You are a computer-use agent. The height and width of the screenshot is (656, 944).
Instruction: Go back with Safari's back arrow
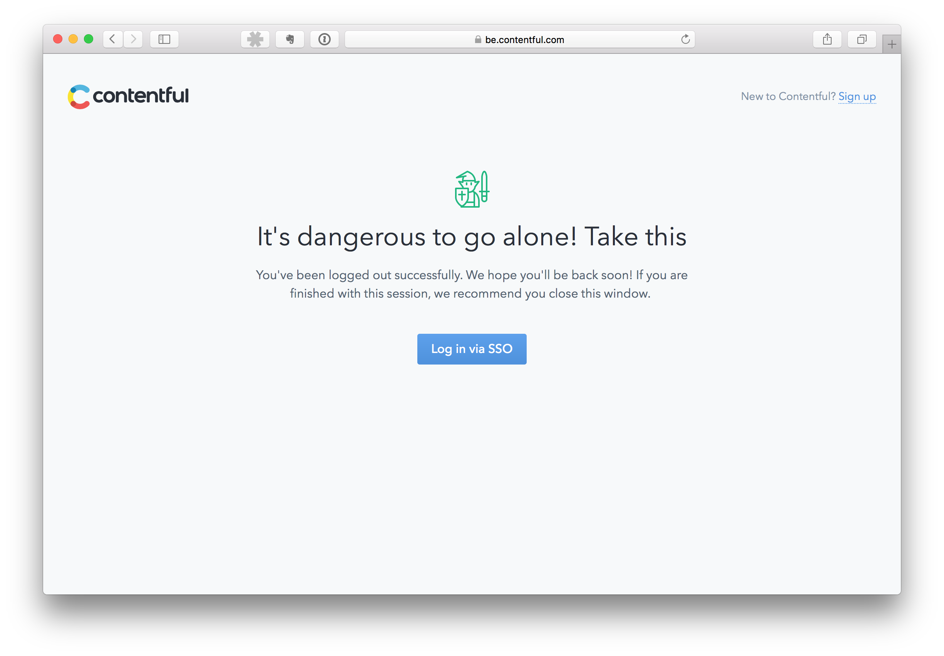click(x=112, y=39)
